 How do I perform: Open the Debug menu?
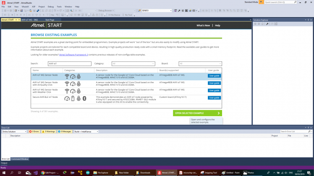pyautogui.click(x=50, y=7)
